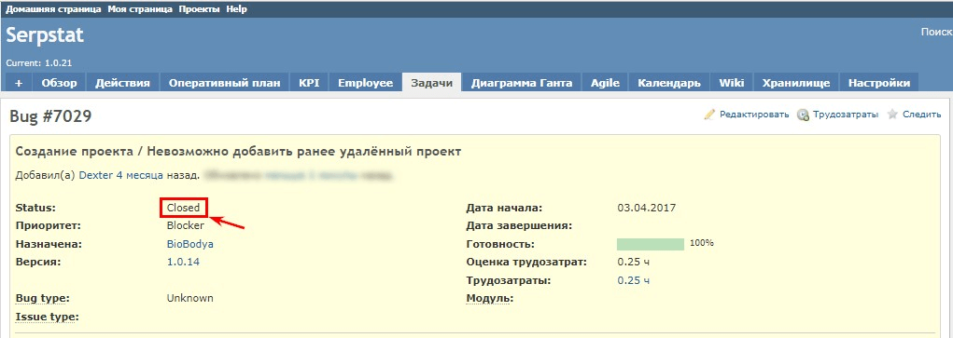This screenshot has width=953, height=338.
Task: Click the Оценка трудозатрат value 0.25 ч
Action: 633,263
